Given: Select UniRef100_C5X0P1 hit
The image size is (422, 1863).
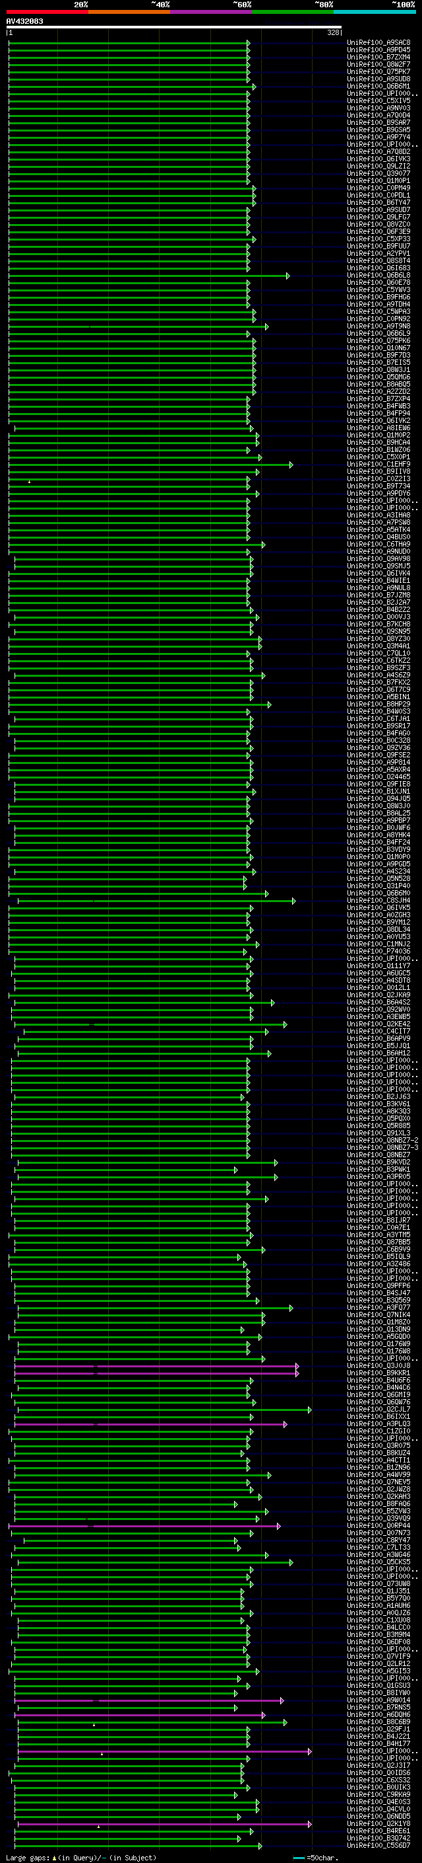Looking at the screenshot, I should pyautogui.click(x=378, y=458).
